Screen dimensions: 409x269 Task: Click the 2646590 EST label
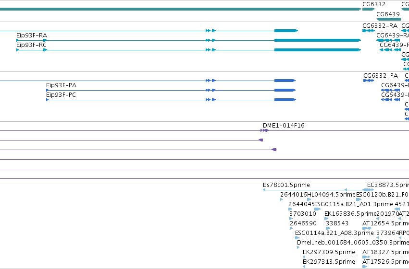[303, 223]
